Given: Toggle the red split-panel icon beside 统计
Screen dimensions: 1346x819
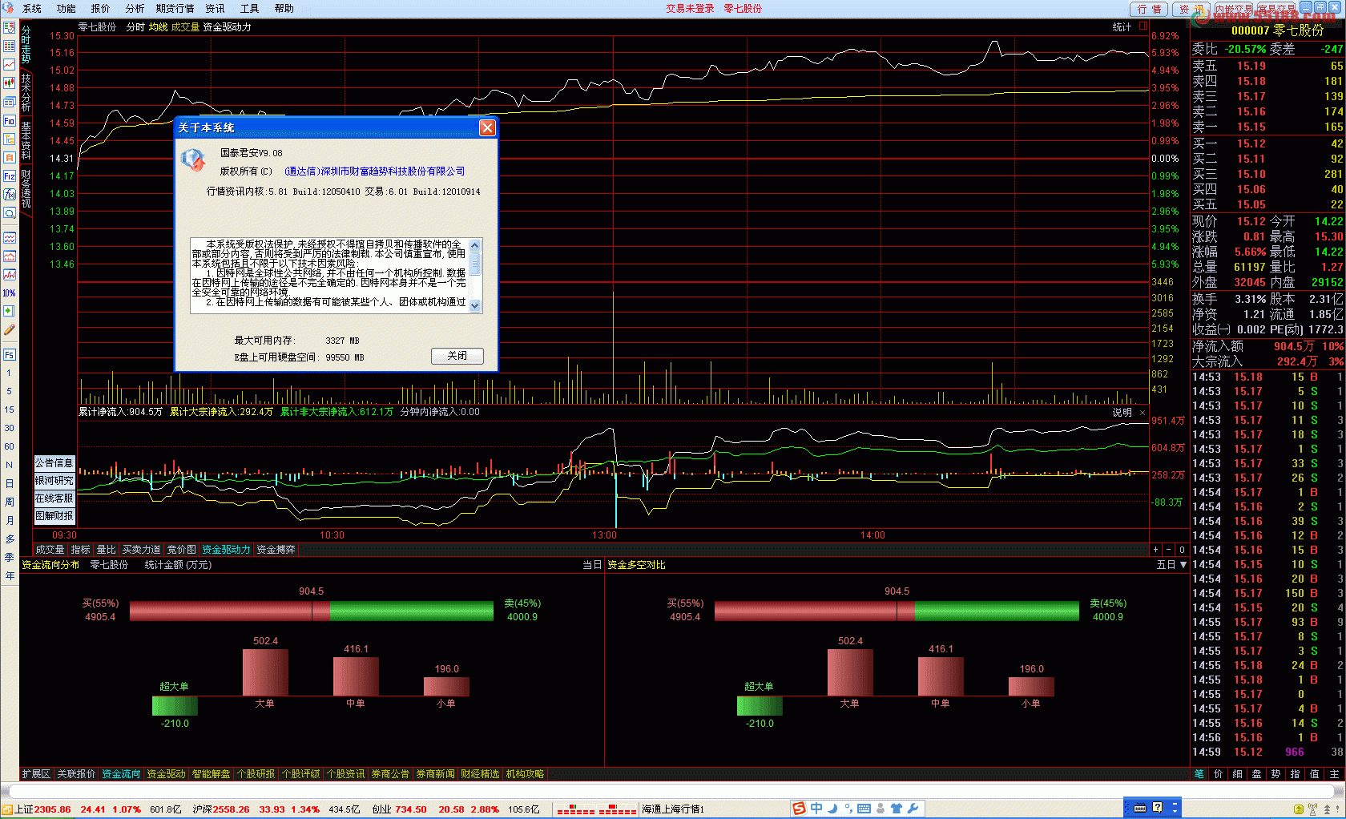Looking at the screenshot, I should [1143, 26].
